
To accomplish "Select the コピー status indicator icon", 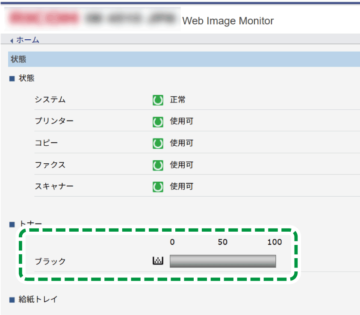I will pos(158,143).
